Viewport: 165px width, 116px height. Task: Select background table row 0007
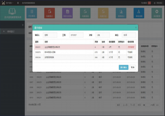pyautogui.click(x=94, y=82)
